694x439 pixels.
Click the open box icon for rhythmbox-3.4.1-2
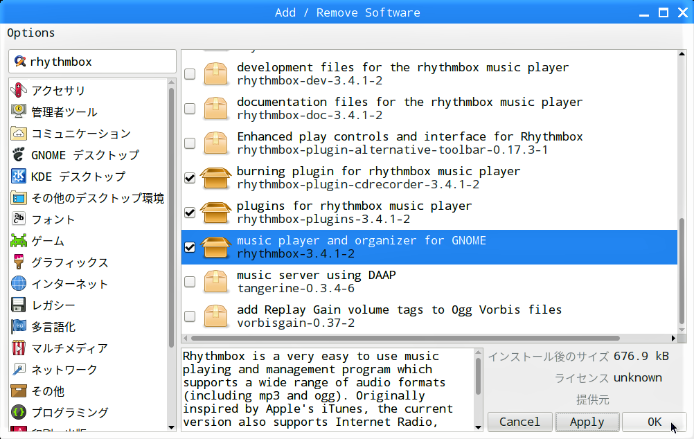click(215, 247)
